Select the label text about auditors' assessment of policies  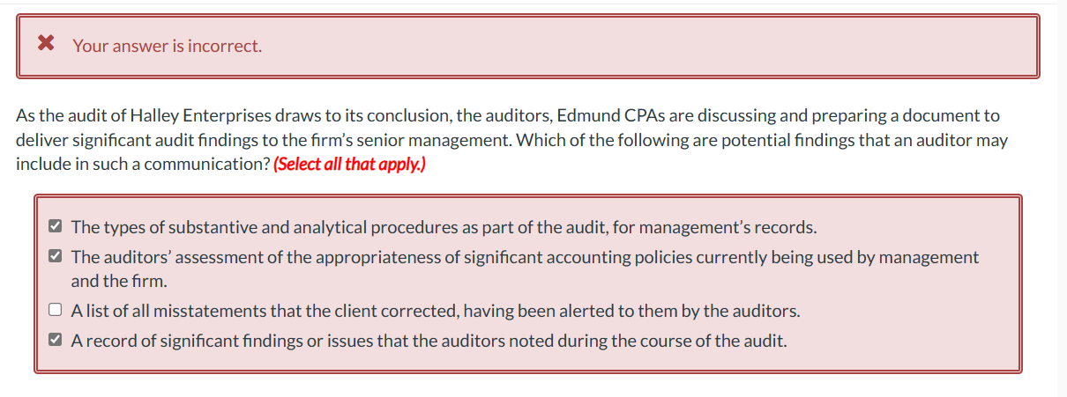tap(525, 268)
